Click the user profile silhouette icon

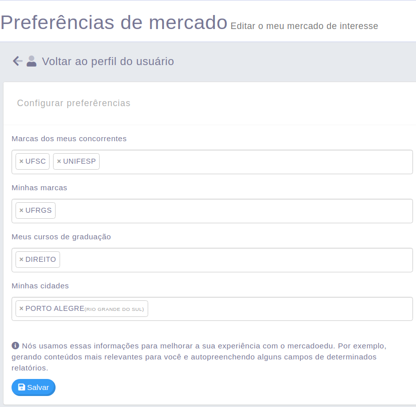(32, 61)
